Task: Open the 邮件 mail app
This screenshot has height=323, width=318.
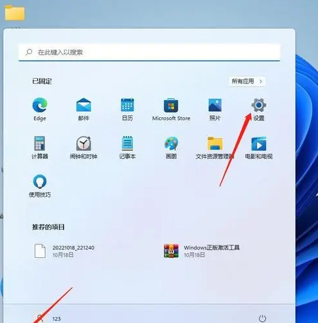Action: 83,109
